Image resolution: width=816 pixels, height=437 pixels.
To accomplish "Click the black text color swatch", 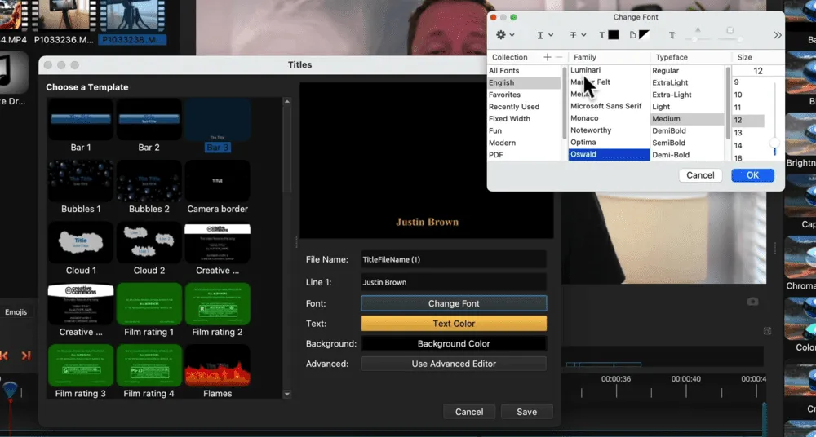I will [612, 35].
